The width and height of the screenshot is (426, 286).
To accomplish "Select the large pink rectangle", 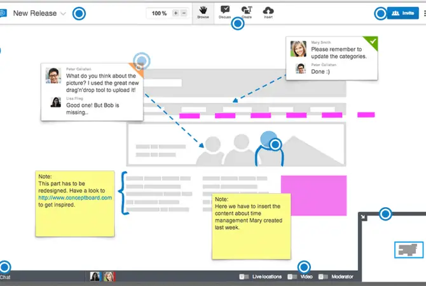I will (x=313, y=193).
